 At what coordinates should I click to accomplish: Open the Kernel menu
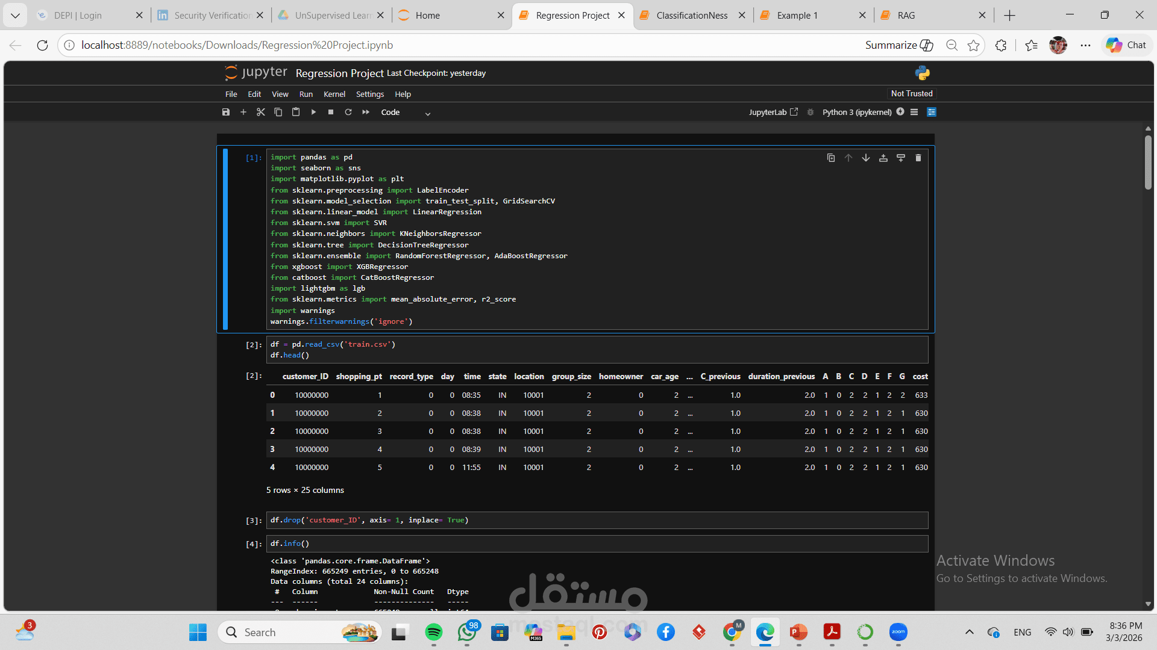tap(334, 94)
